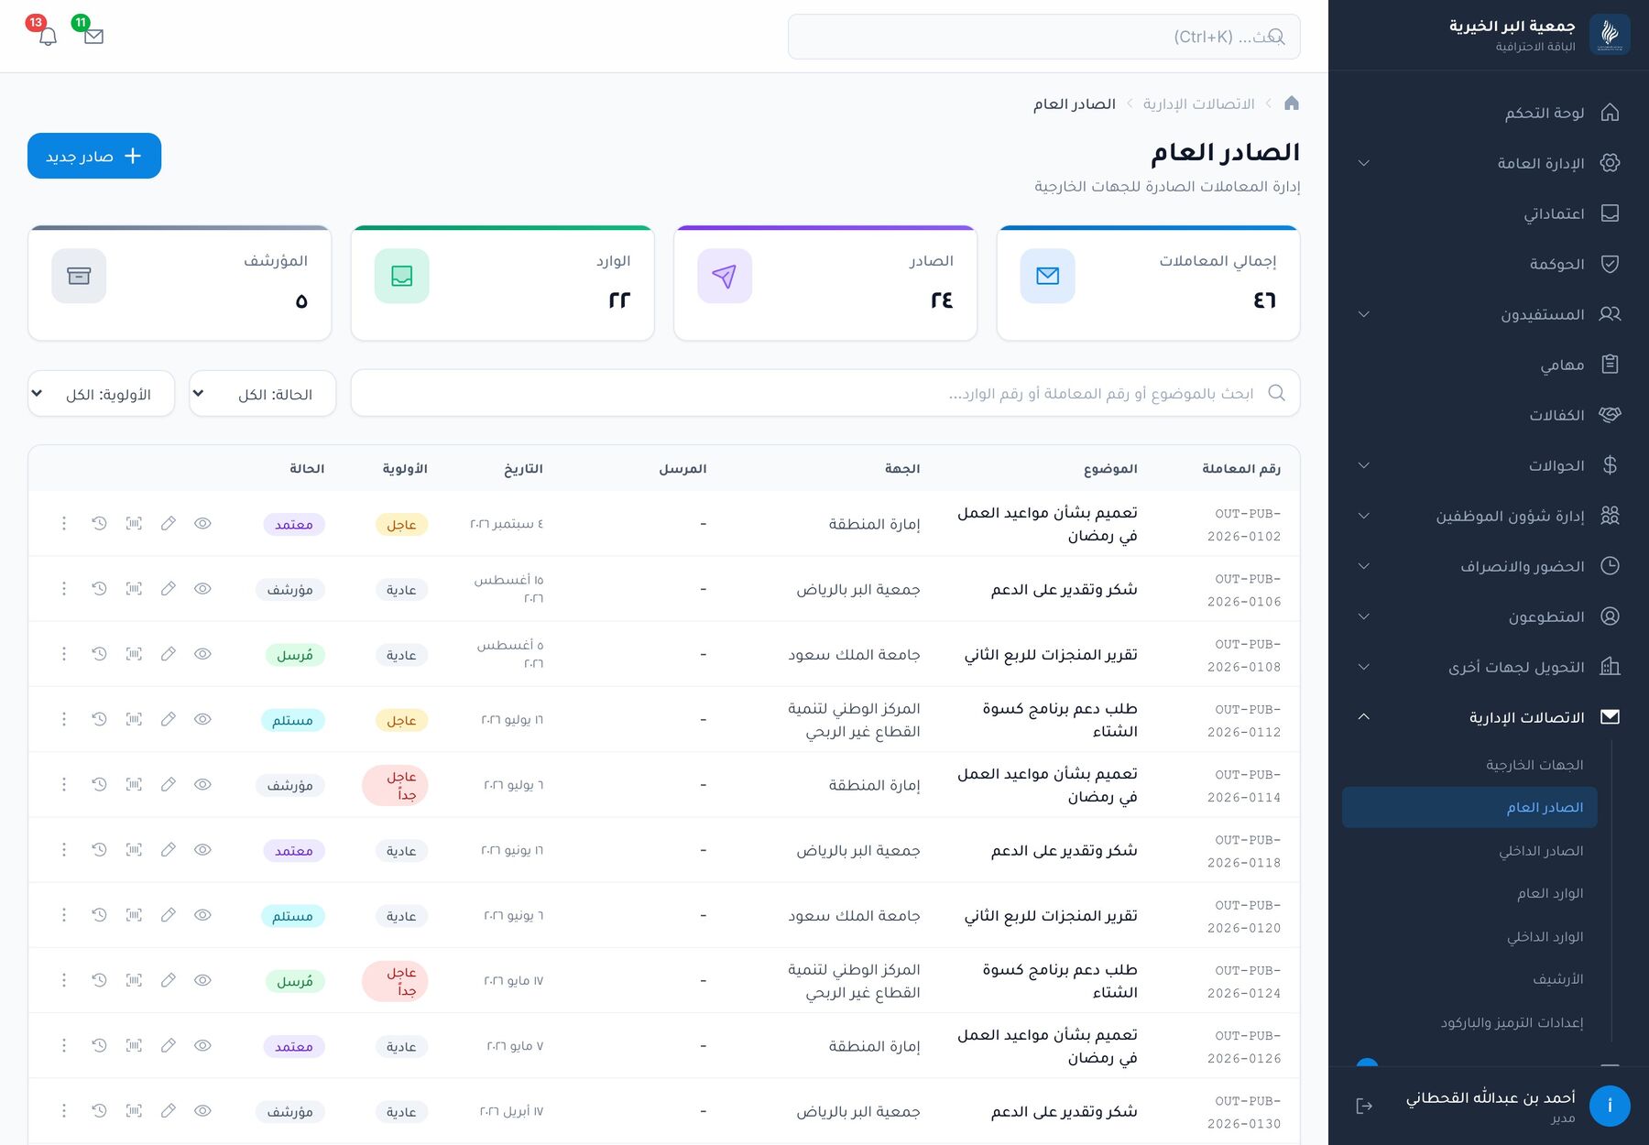Create a new outgoing with صادر جديد button
The width and height of the screenshot is (1649, 1145).
[x=94, y=156]
